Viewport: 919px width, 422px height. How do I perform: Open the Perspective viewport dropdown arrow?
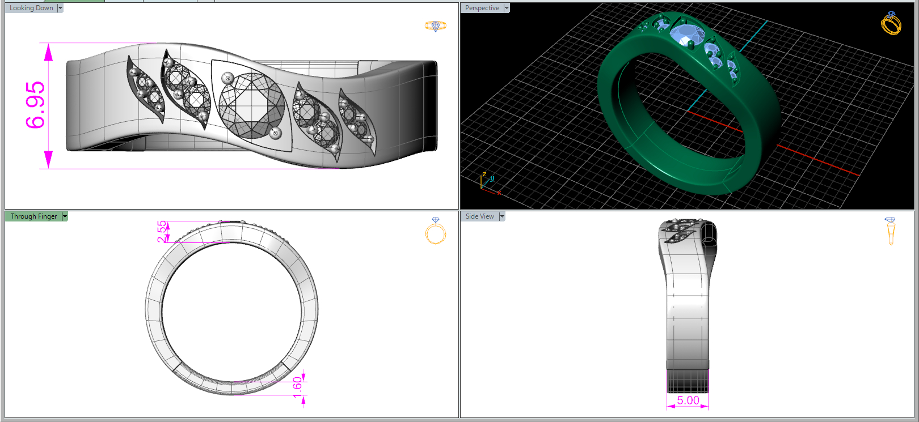click(507, 8)
